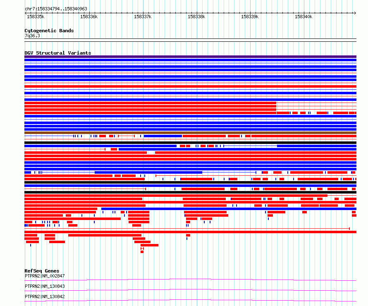The width and height of the screenshot is (368, 306).
Task: Open the Cytogenetic Bands track heading
Action: tap(49, 31)
